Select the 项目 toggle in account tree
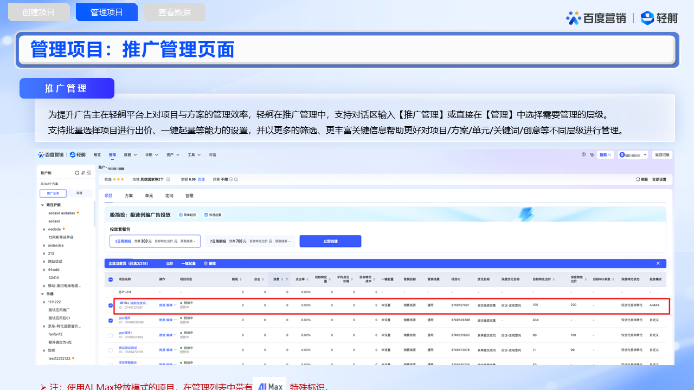694x390 pixels. [x=79, y=193]
